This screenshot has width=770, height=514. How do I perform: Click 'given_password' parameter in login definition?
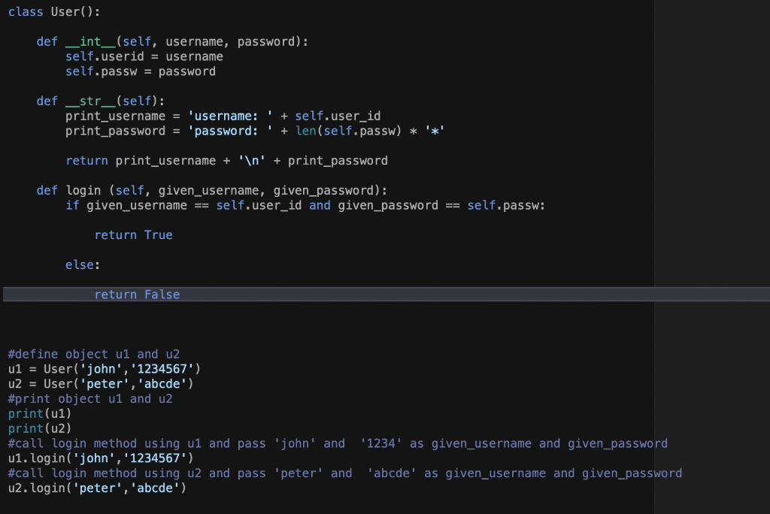[x=323, y=190]
